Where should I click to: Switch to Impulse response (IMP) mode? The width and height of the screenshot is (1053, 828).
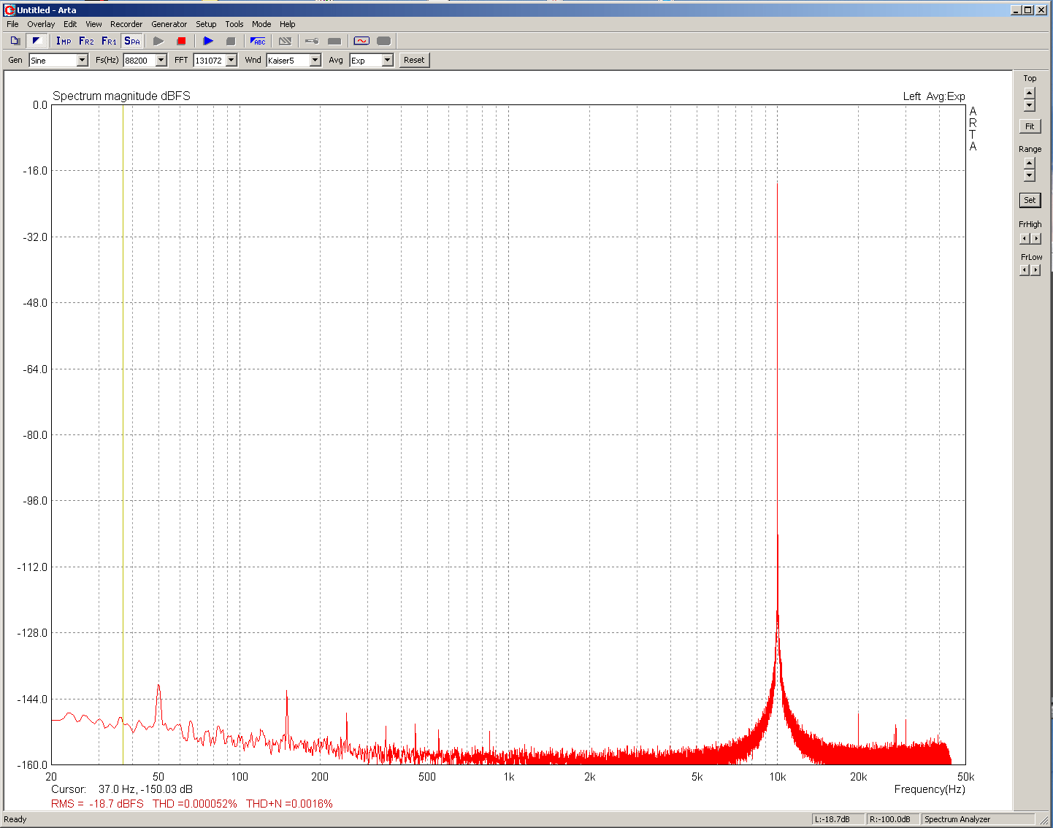[x=64, y=41]
